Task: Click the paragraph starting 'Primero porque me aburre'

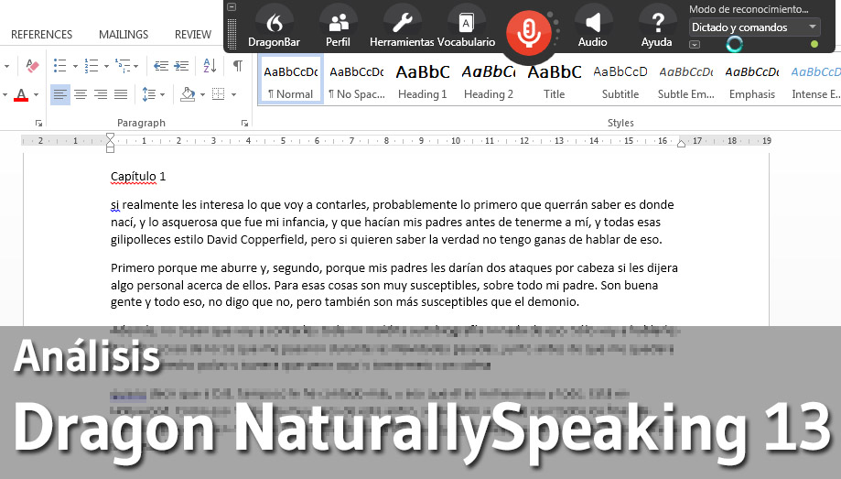Action: pos(394,285)
